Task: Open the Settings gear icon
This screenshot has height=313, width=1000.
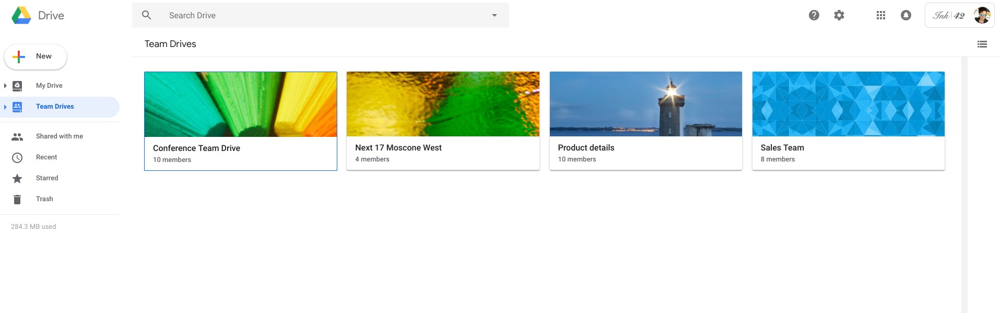Action: click(839, 15)
